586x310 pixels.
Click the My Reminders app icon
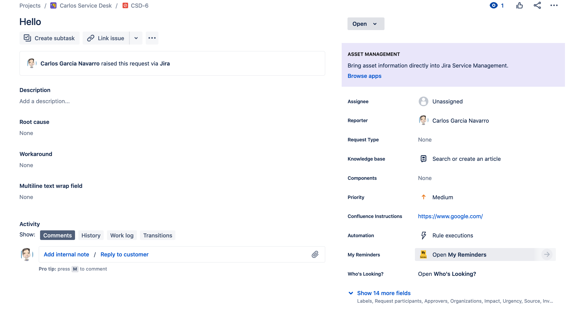click(423, 254)
